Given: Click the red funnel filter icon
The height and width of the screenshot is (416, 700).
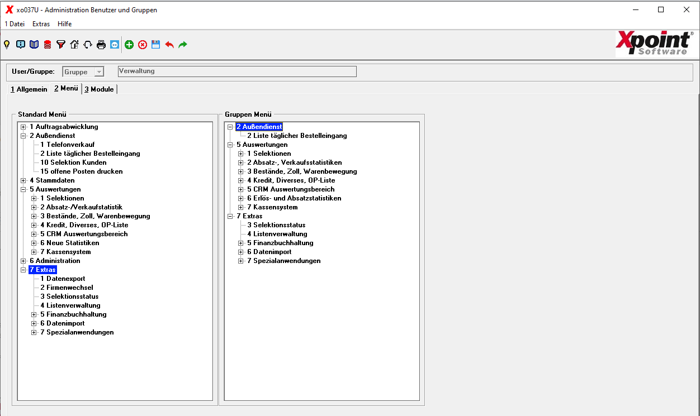Looking at the screenshot, I should point(61,45).
